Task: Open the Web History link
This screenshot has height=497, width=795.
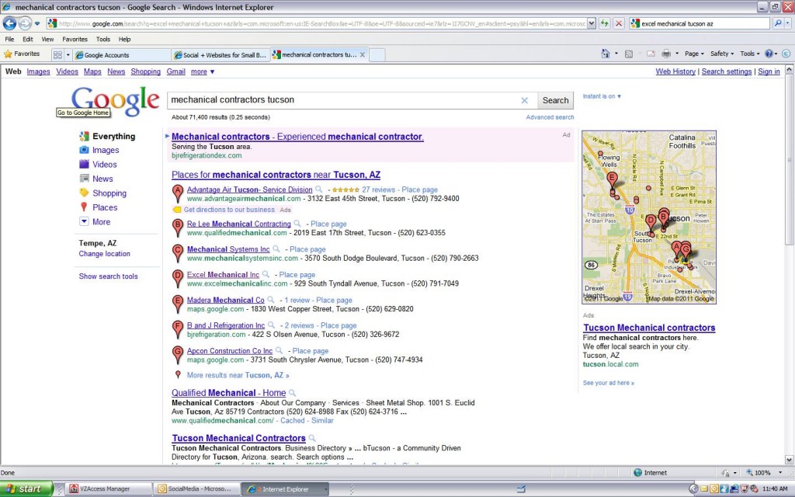Action: point(675,71)
